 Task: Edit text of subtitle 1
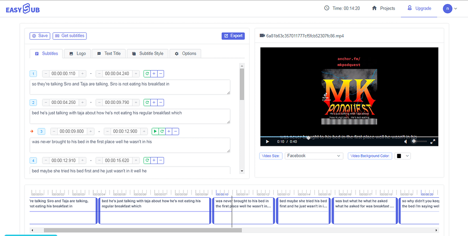coord(130,87)
